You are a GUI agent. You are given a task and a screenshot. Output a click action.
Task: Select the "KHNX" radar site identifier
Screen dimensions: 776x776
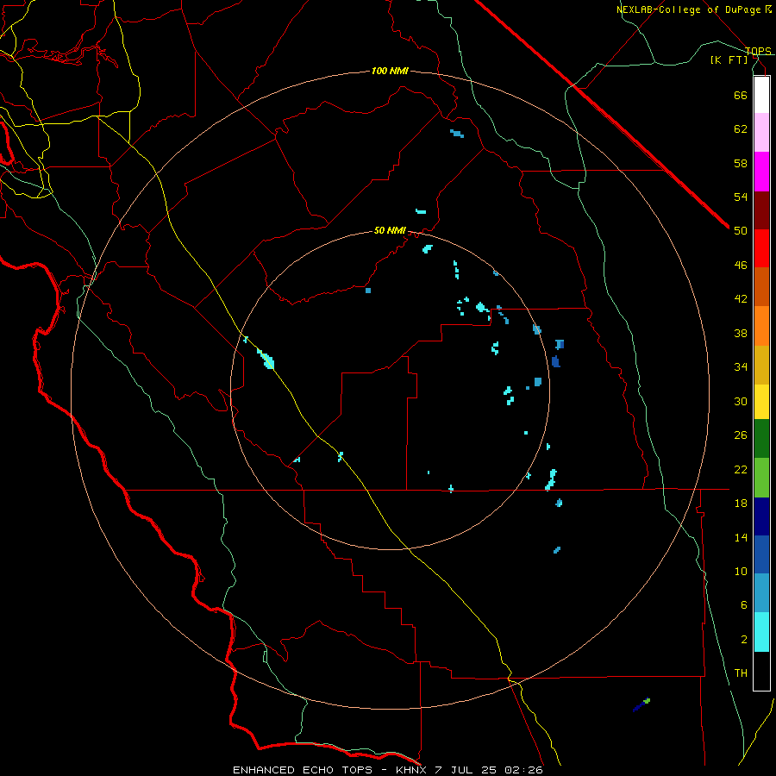(x=413, y=770)
